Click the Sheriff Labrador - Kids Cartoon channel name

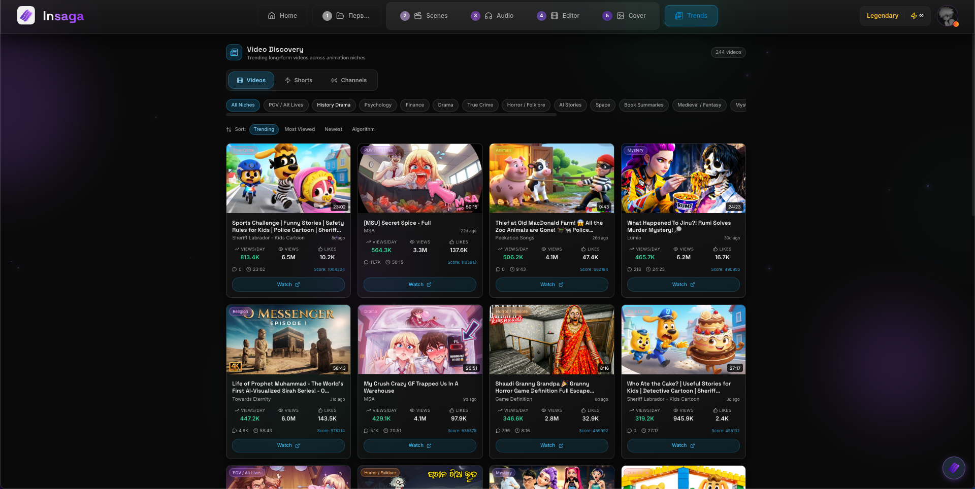pos(268,238)
